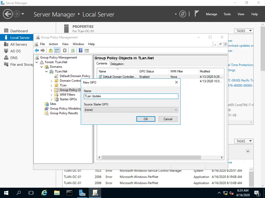Open Server Manager Manage menu
The width and height of the screenshot is (265, 198).
[x=211, y=14]
